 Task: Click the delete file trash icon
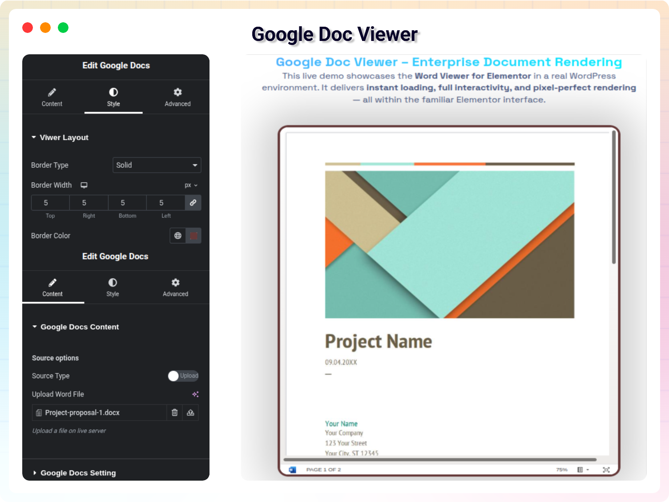click(x=174, y=413)
